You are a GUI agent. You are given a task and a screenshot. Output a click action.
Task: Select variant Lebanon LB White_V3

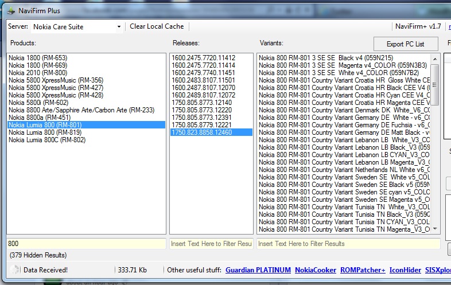(344, 140)
